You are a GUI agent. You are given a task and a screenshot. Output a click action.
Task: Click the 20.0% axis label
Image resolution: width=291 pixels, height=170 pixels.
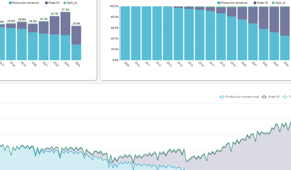tap(115, 49)
